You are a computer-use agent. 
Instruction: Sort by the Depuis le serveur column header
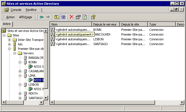106,24
